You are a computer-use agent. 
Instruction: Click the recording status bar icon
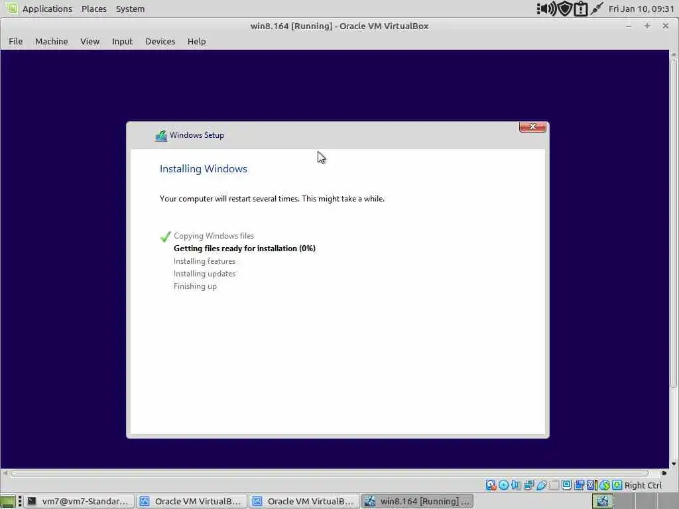pyautogui.click(x=579, y=485)
